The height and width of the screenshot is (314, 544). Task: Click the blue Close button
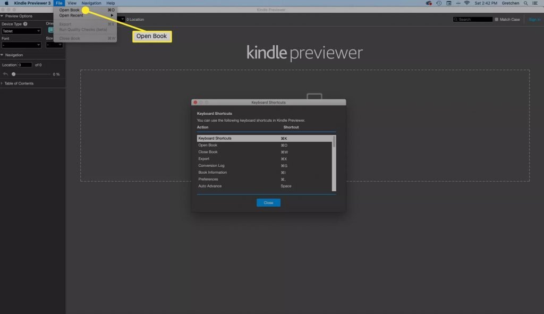coord(268,202)
